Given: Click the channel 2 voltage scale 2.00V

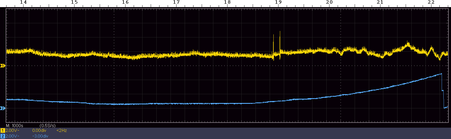Looking at the screenshot, I should [x=12, y=136].
